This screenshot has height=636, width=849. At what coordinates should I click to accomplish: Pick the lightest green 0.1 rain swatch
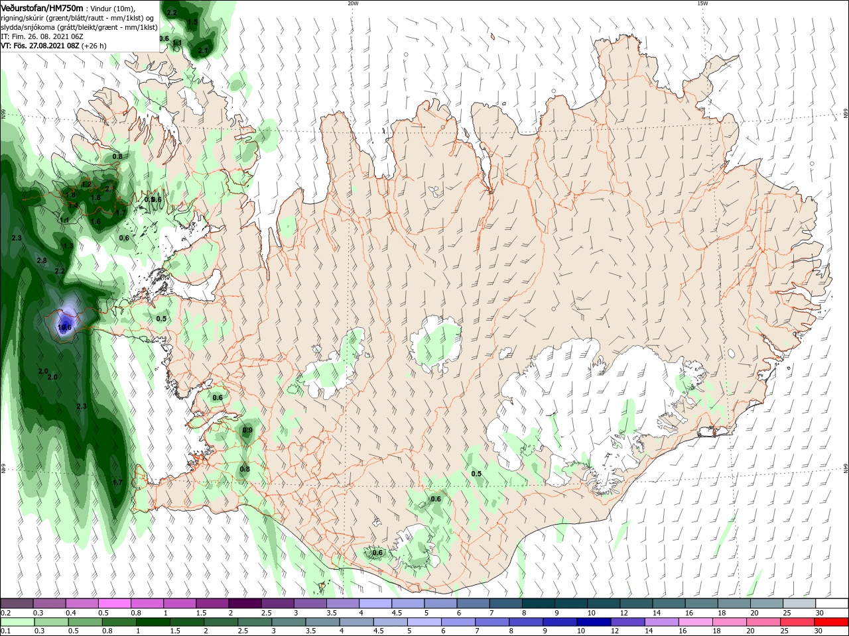17,622
